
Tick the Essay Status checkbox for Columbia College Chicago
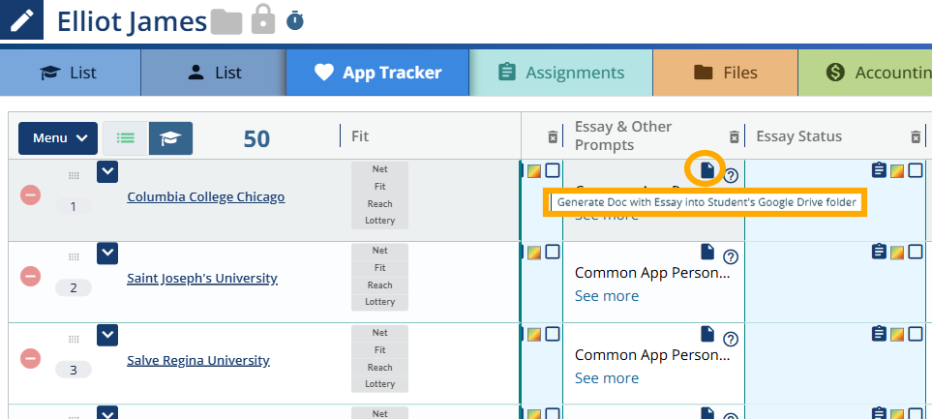pyautogui.click(x=916, y=170)
